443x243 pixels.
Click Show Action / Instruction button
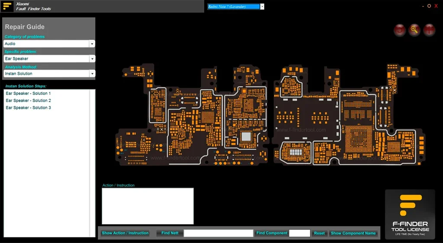coord(125,233)
